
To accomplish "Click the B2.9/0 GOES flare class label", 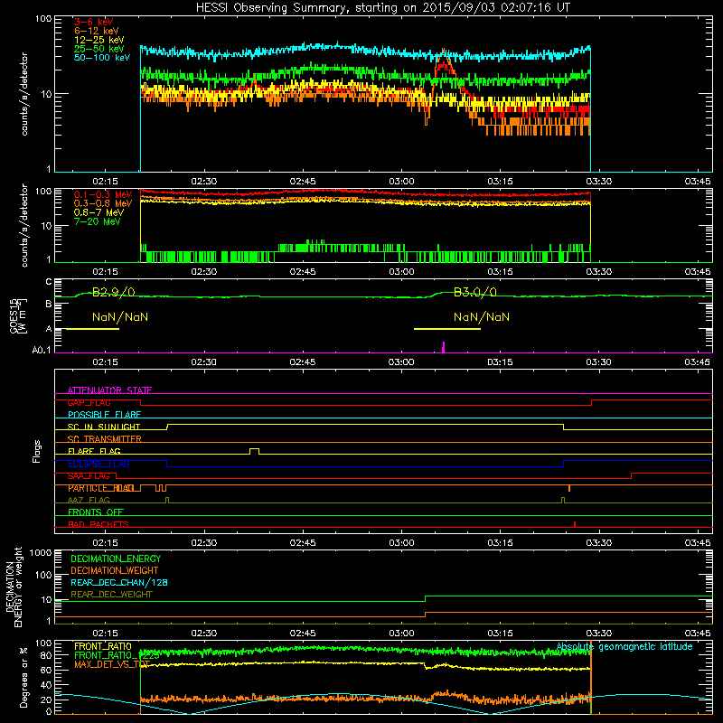I will coord(114,292).
